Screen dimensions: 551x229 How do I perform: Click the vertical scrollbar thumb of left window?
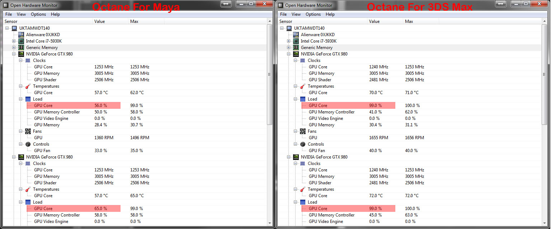pyautogui.click(x=270, y=74)
